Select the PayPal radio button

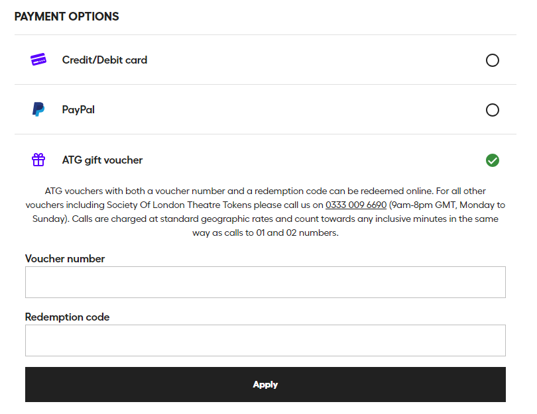(x=493, y=110)
